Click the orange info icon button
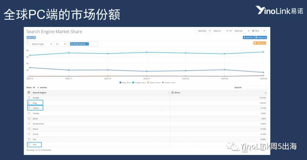 coord(255,43)
